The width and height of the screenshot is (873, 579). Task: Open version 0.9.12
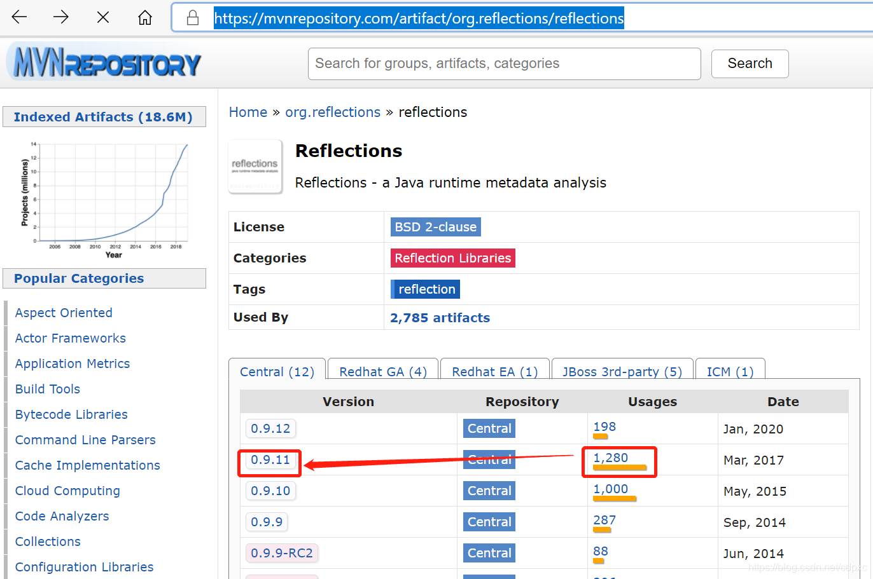[270, 428]
